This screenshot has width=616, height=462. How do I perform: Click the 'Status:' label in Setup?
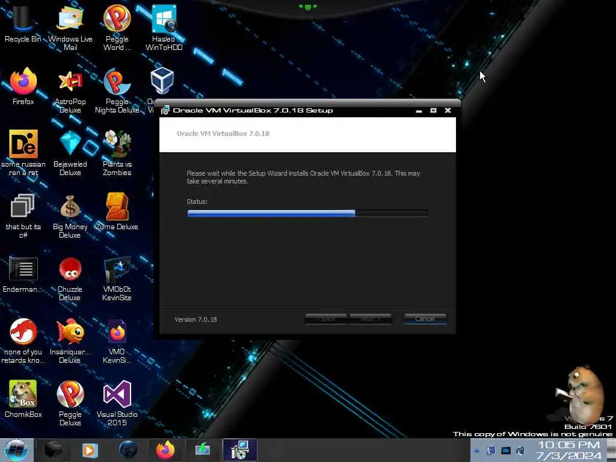(x=197, y=202)
